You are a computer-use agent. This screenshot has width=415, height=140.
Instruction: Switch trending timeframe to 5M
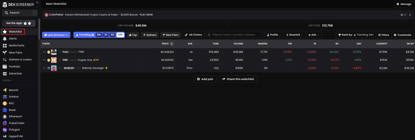tap(99, 35)
